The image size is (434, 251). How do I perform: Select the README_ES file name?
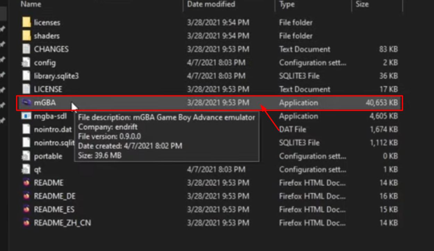(x=54, y=210)
